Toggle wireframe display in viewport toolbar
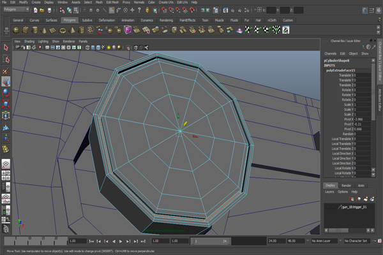Viewport: 383px width, 255px height. click(87, 48)
